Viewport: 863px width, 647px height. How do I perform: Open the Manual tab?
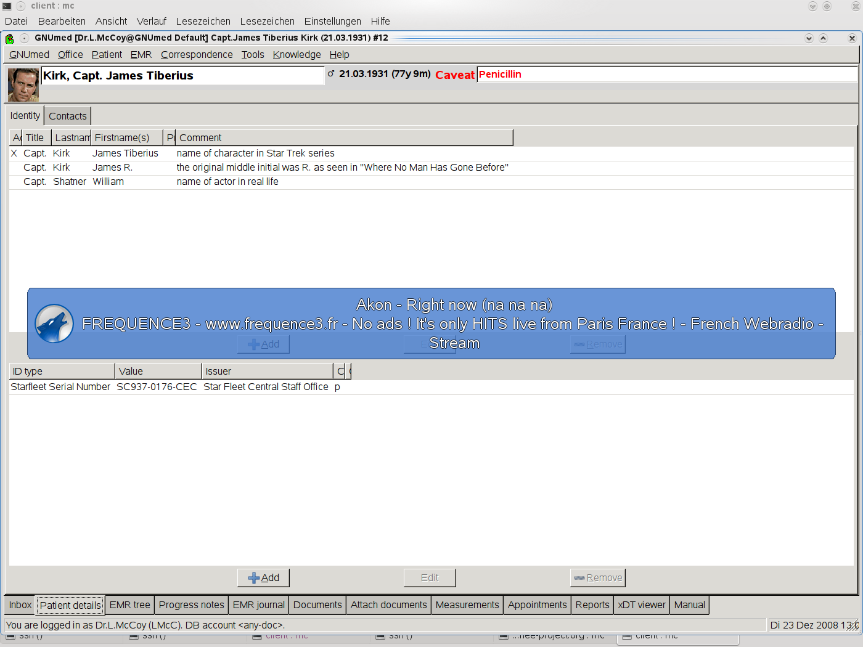point(689,604)
